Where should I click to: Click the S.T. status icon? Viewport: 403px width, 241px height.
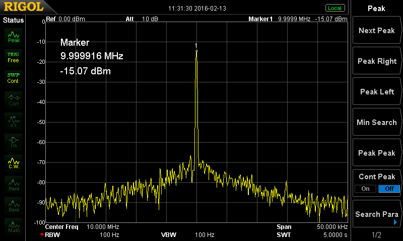click(x=14, y=120)
